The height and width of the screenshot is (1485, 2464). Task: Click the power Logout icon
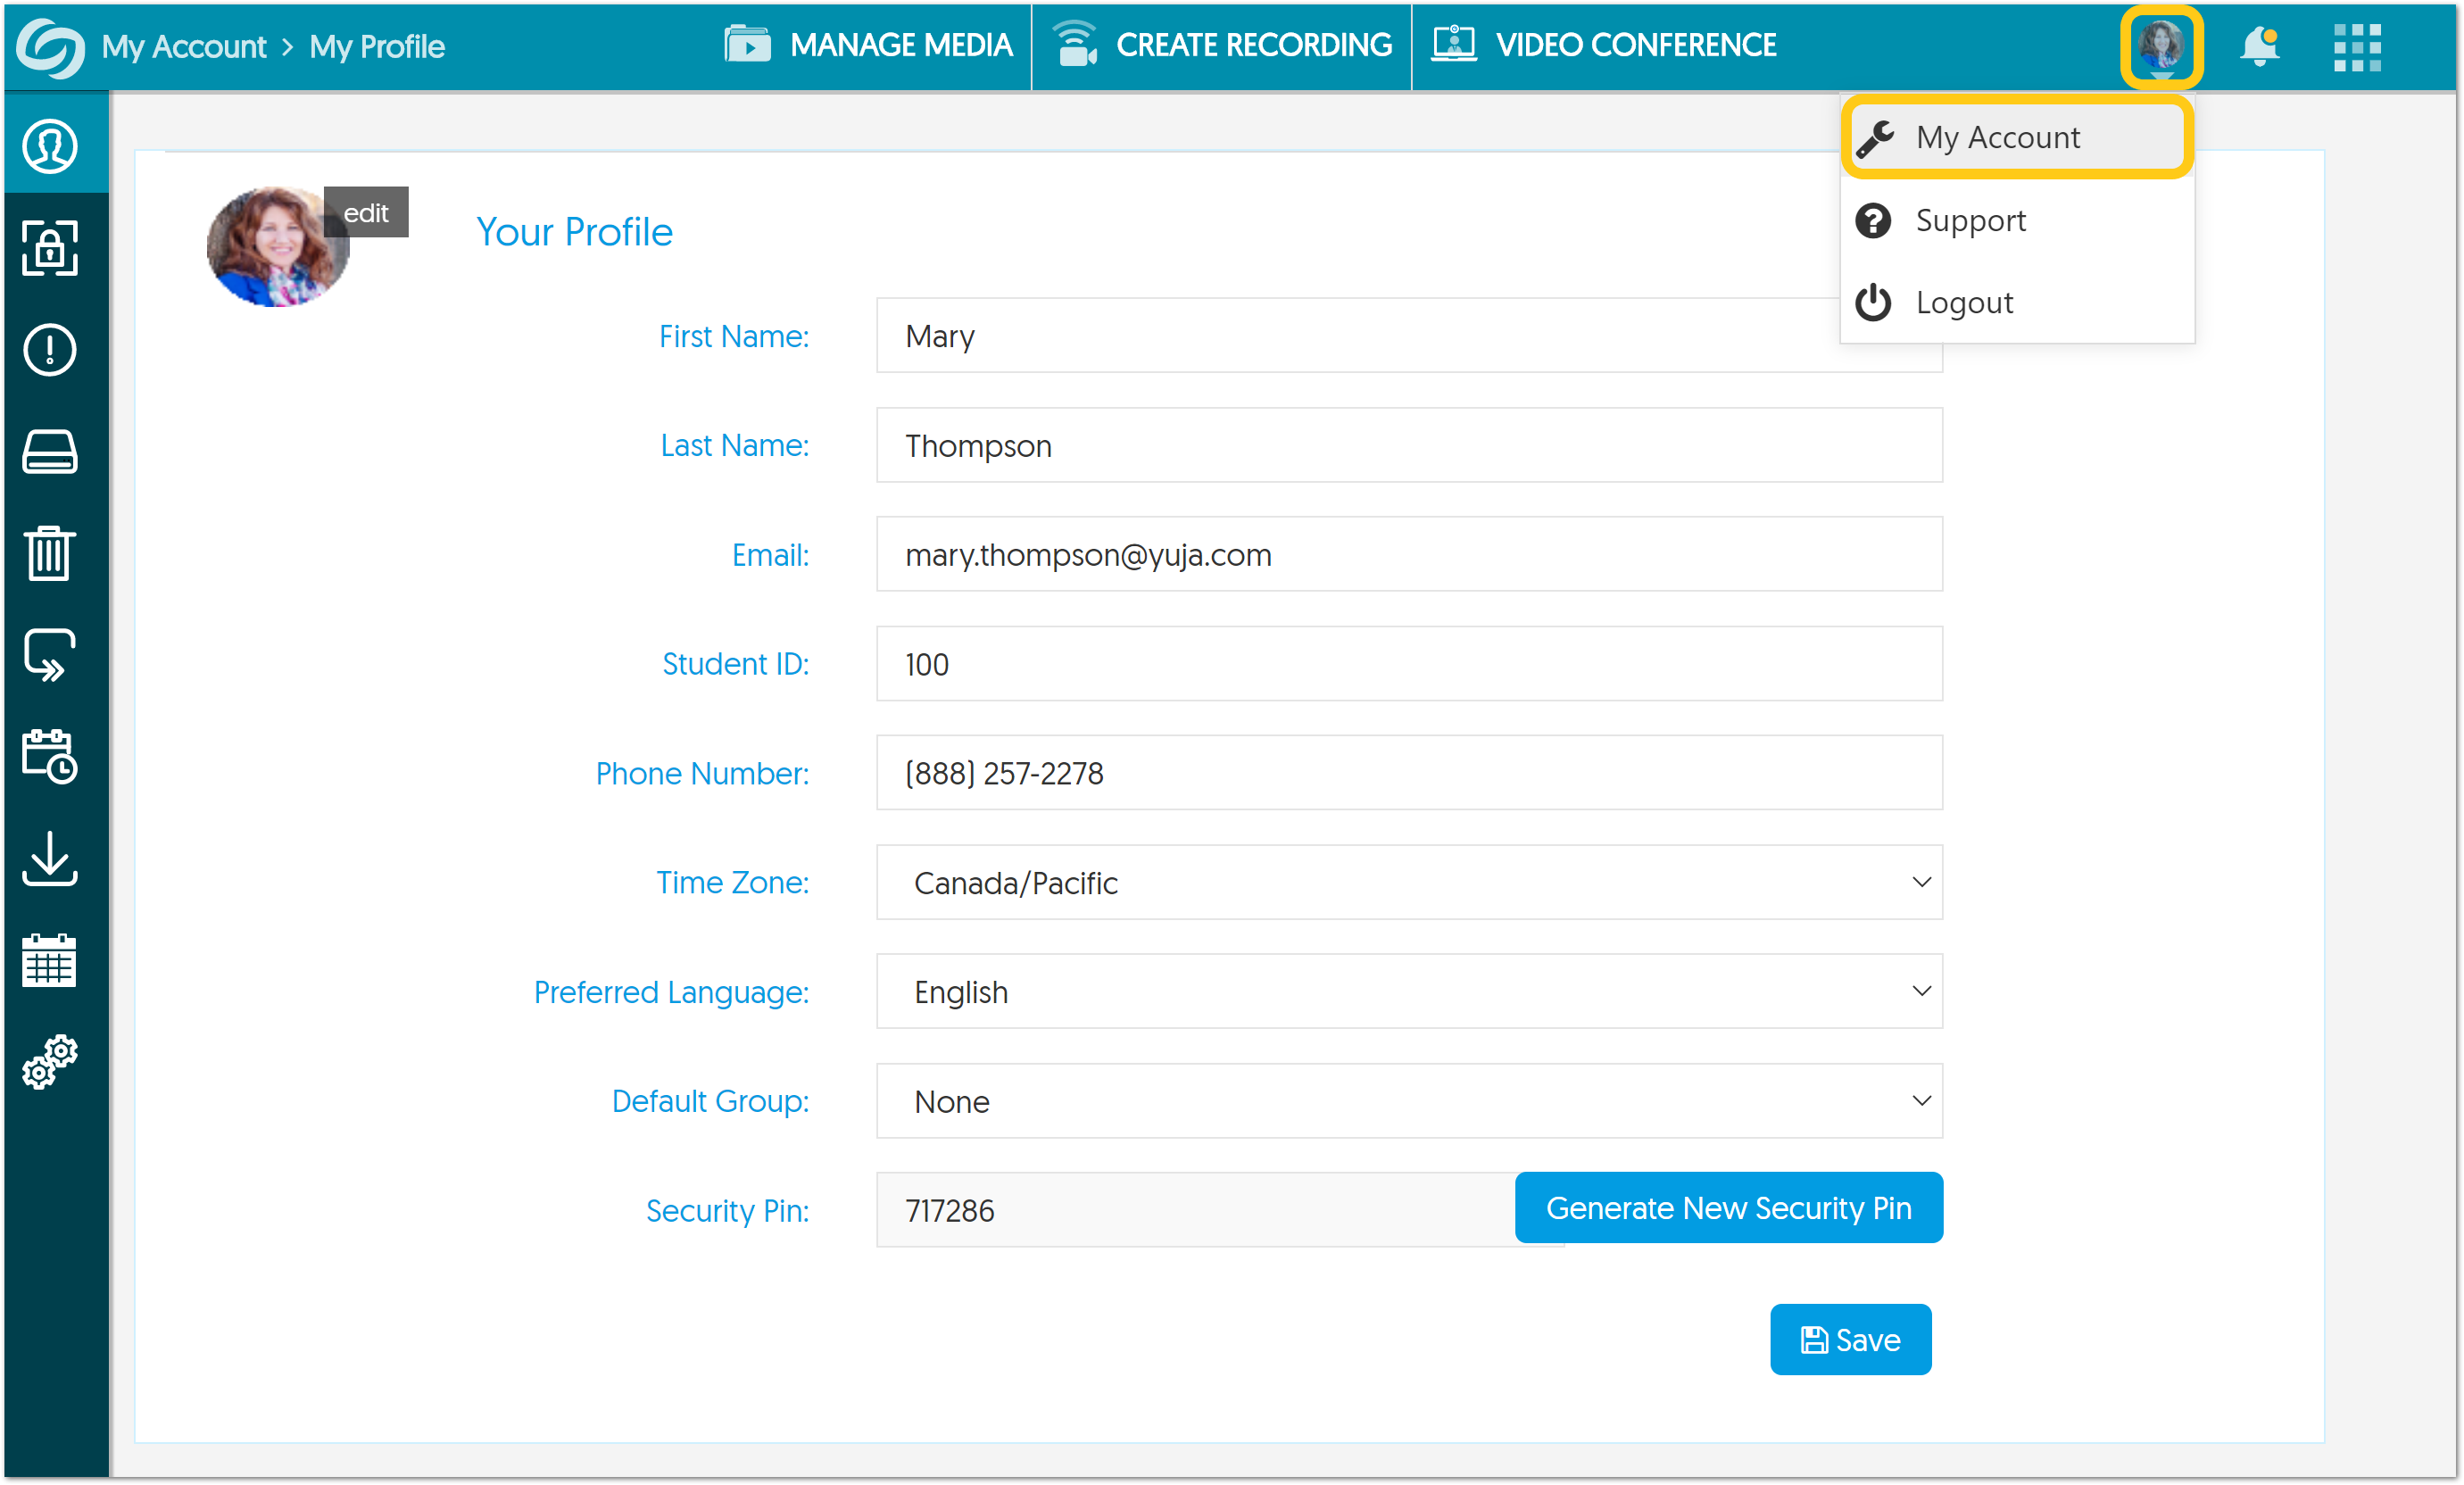coord(1873,303)
